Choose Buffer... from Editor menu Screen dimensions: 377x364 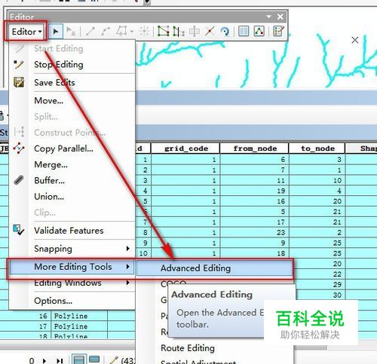(72, 181)
